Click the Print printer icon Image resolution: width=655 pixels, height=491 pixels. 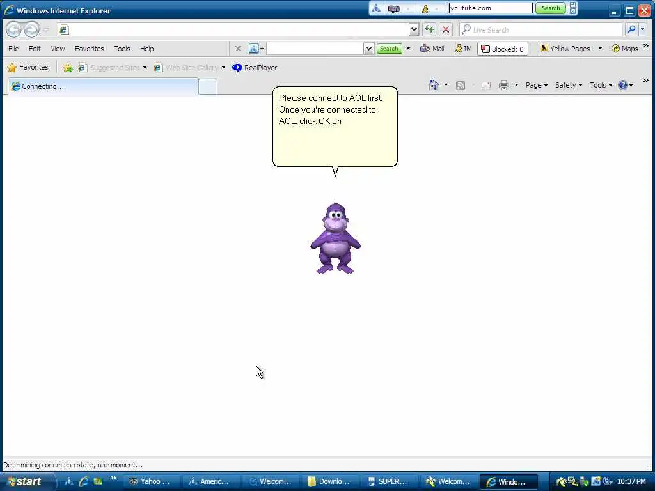(x=504, y=85)
